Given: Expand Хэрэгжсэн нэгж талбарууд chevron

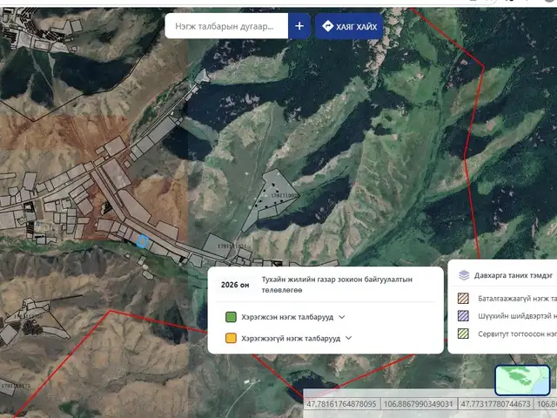Looking at the screenshot, I should 342,317.
